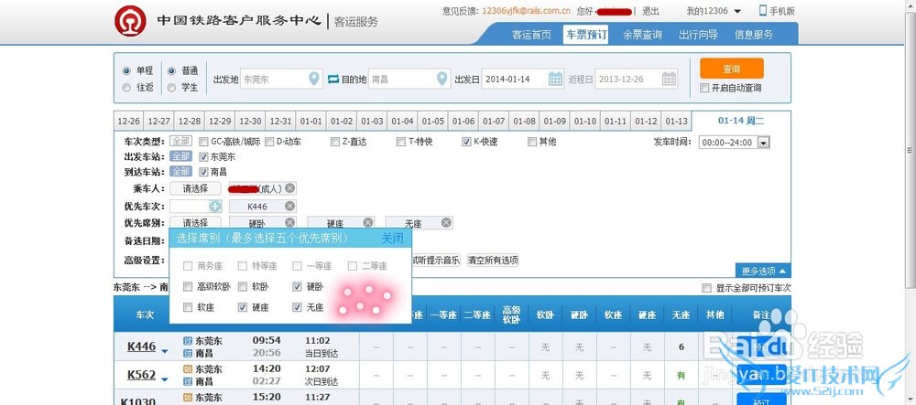Click the orange 查询 search button
Image resolution: width=916 pixels, height=405 pixels.
(x=731, y=69)
